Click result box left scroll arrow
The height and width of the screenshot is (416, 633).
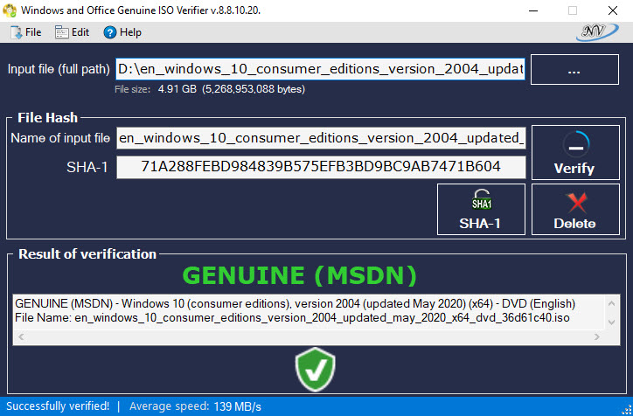[21, 337]
